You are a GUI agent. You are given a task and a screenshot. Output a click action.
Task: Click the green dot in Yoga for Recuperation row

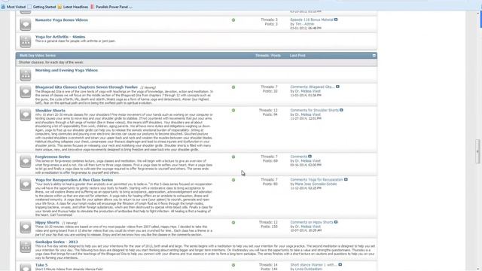click(x=233, y=180)
